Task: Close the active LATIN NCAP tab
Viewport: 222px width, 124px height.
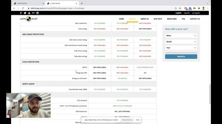Action: 76,3
